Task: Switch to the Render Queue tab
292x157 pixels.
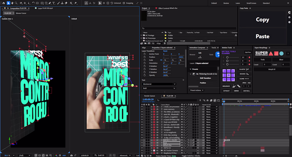Action: [x=149, y=96]
